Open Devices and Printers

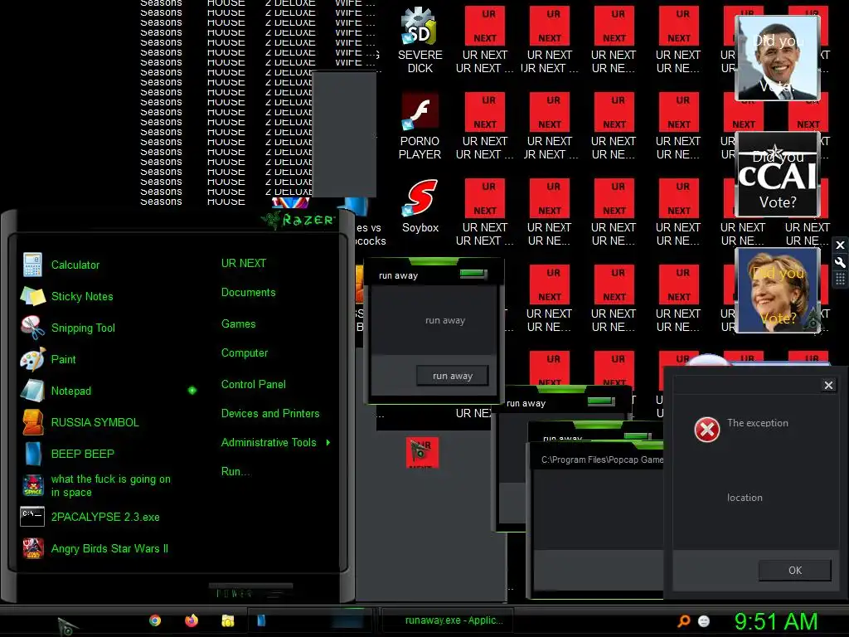click(x=270, y=414)
